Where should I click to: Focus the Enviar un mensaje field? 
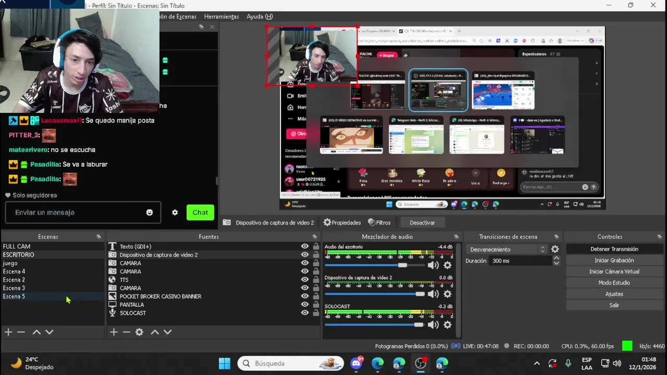point(83,213)
